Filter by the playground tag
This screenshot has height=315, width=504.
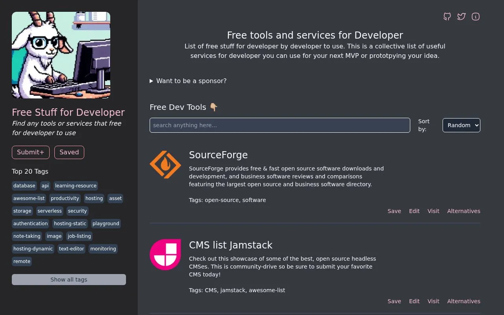click(106, 224)
